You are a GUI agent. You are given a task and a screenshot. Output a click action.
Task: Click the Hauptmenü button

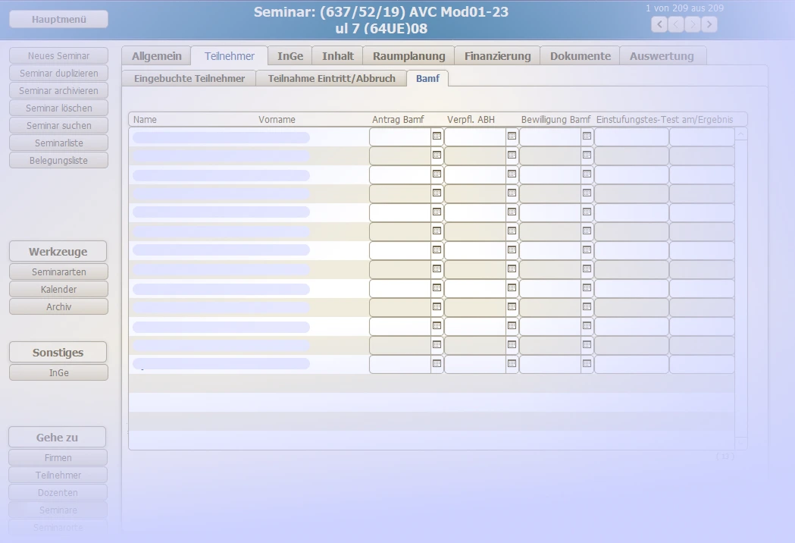coord(58,19)
